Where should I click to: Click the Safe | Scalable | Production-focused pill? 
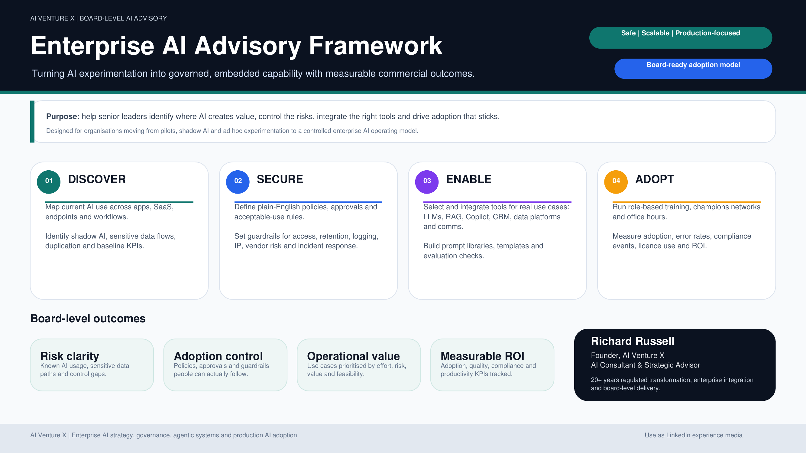pos(681,38)
